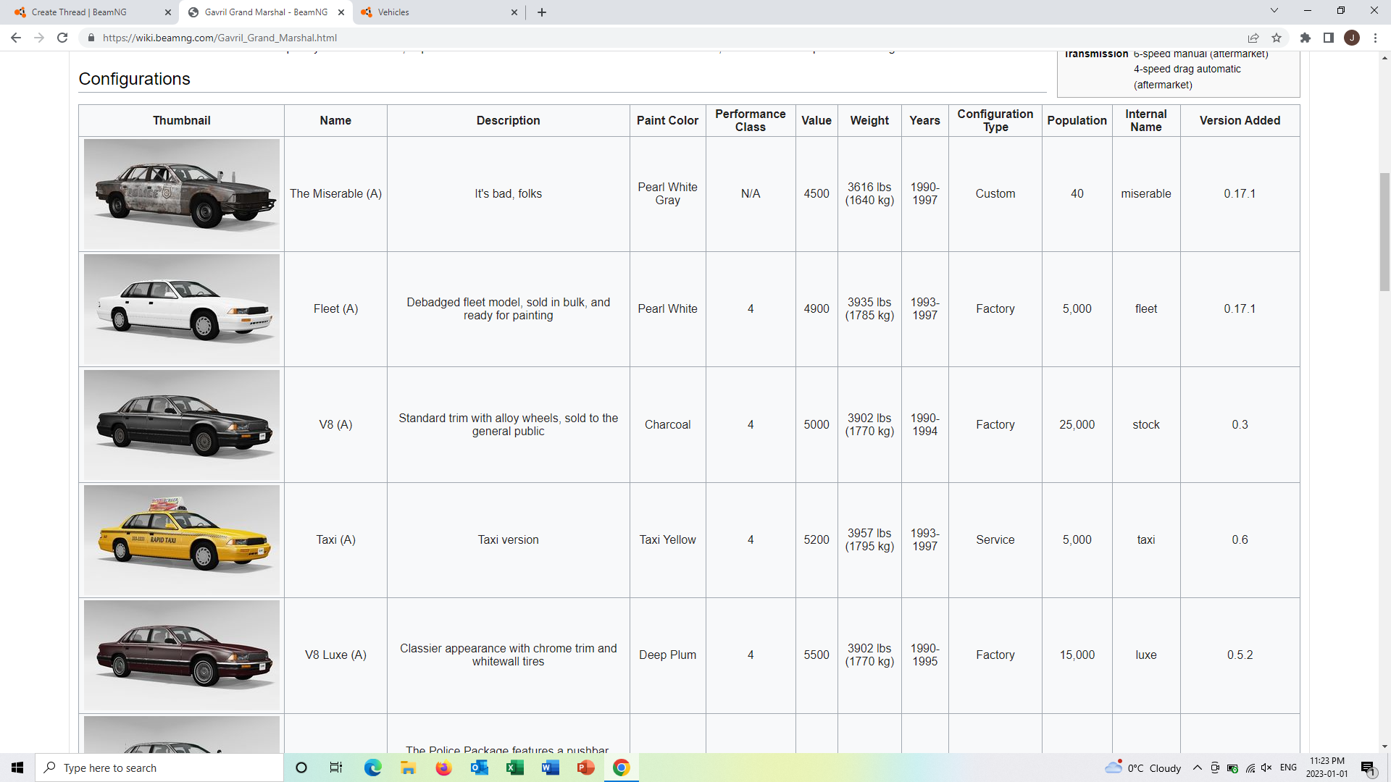Click the '25,000' population cell
This screenshot has height=782, width=1391.
[1077, 425]
